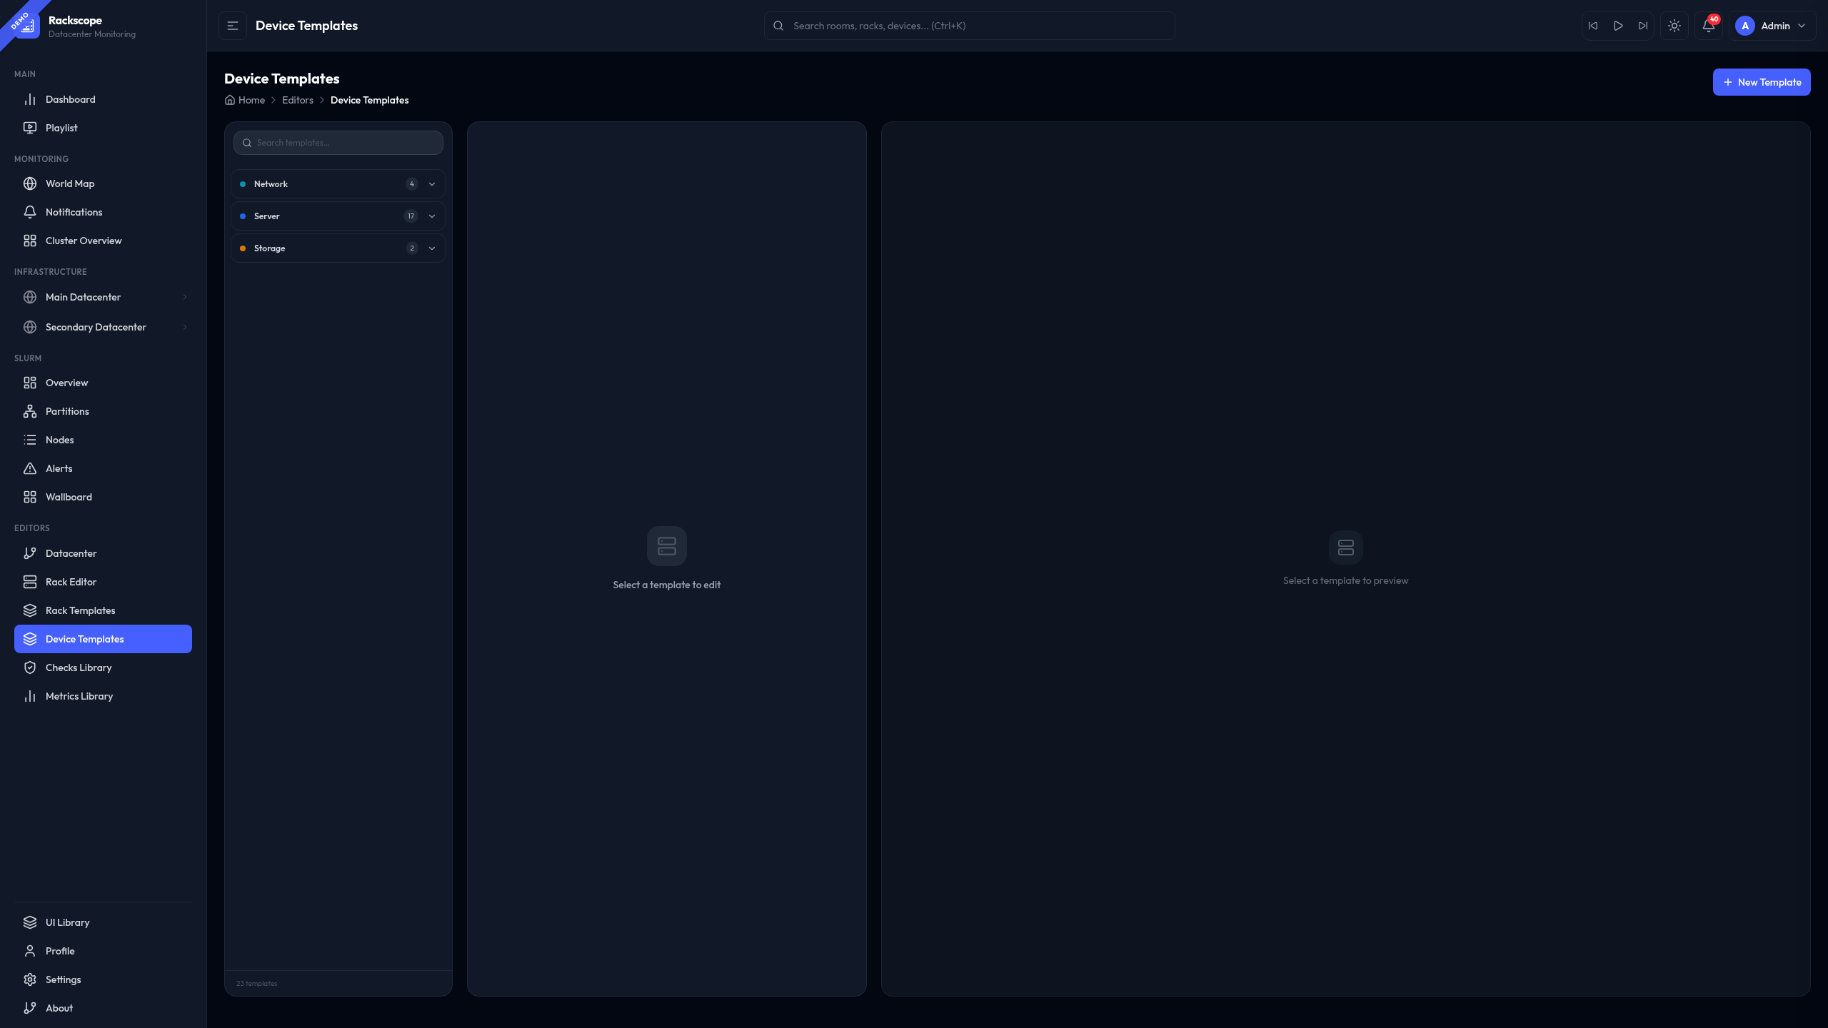View the Wallboard under SLURM
The height and width of the screenshot is (1028, 1828).
pos(69,497)
